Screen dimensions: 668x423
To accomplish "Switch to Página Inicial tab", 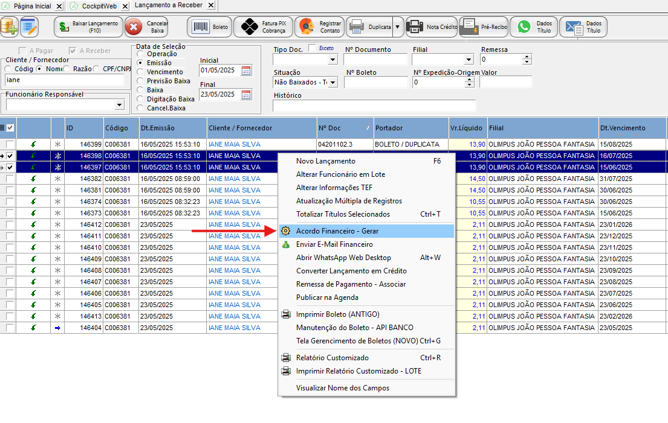I will (x=33, y=7).
